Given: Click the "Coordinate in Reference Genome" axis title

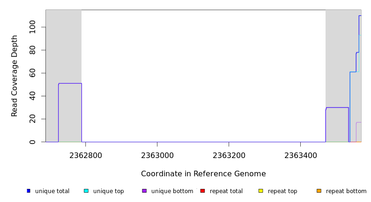Looking at the screenshot, I should pyautogui.click(x=203, y=174).
